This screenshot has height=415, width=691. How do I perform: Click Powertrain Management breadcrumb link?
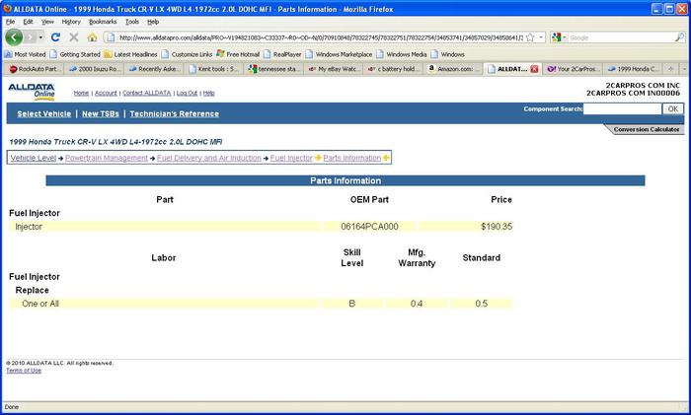point(107,158)
